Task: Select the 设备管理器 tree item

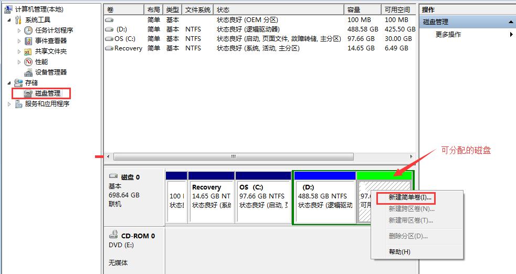Action: [x=51, y=72]
